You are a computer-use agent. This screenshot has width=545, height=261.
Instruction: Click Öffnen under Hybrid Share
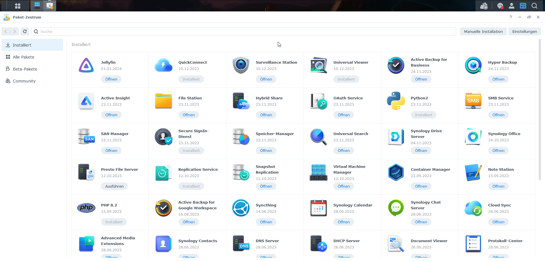click(266, 115)
